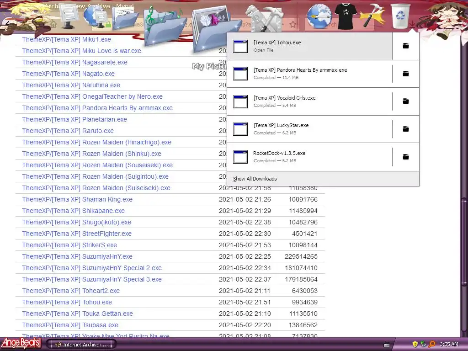Screen dimensions: 468x351
Task: Click the orange magnifier tray icon
Action: tap(432, 344)
